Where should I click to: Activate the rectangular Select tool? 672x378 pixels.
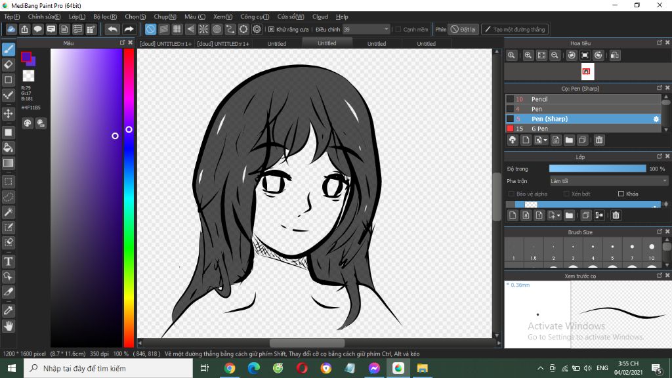(8, 182)
